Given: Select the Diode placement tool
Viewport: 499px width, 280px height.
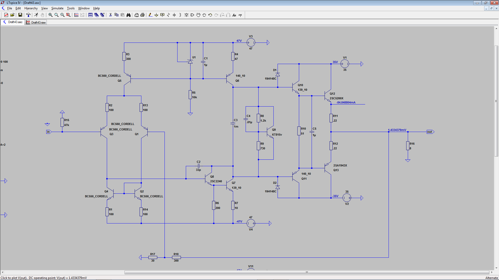Looking at the screenshot, I should [186, 15].
